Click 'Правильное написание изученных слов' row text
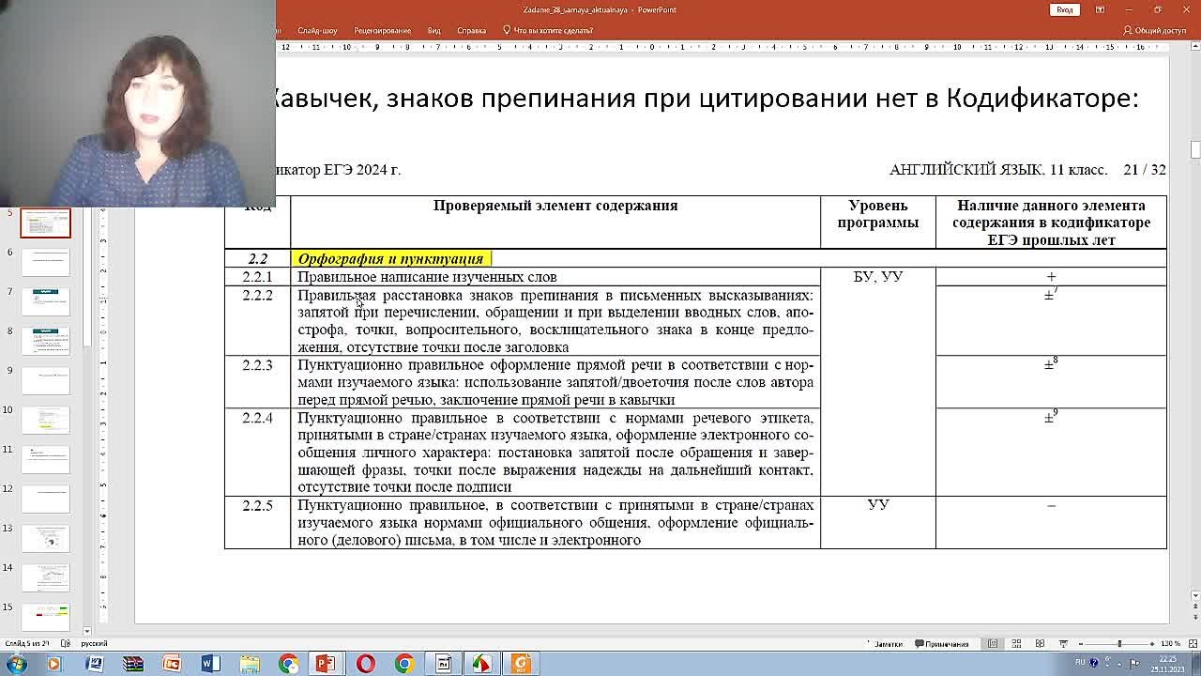 point(427,277)
